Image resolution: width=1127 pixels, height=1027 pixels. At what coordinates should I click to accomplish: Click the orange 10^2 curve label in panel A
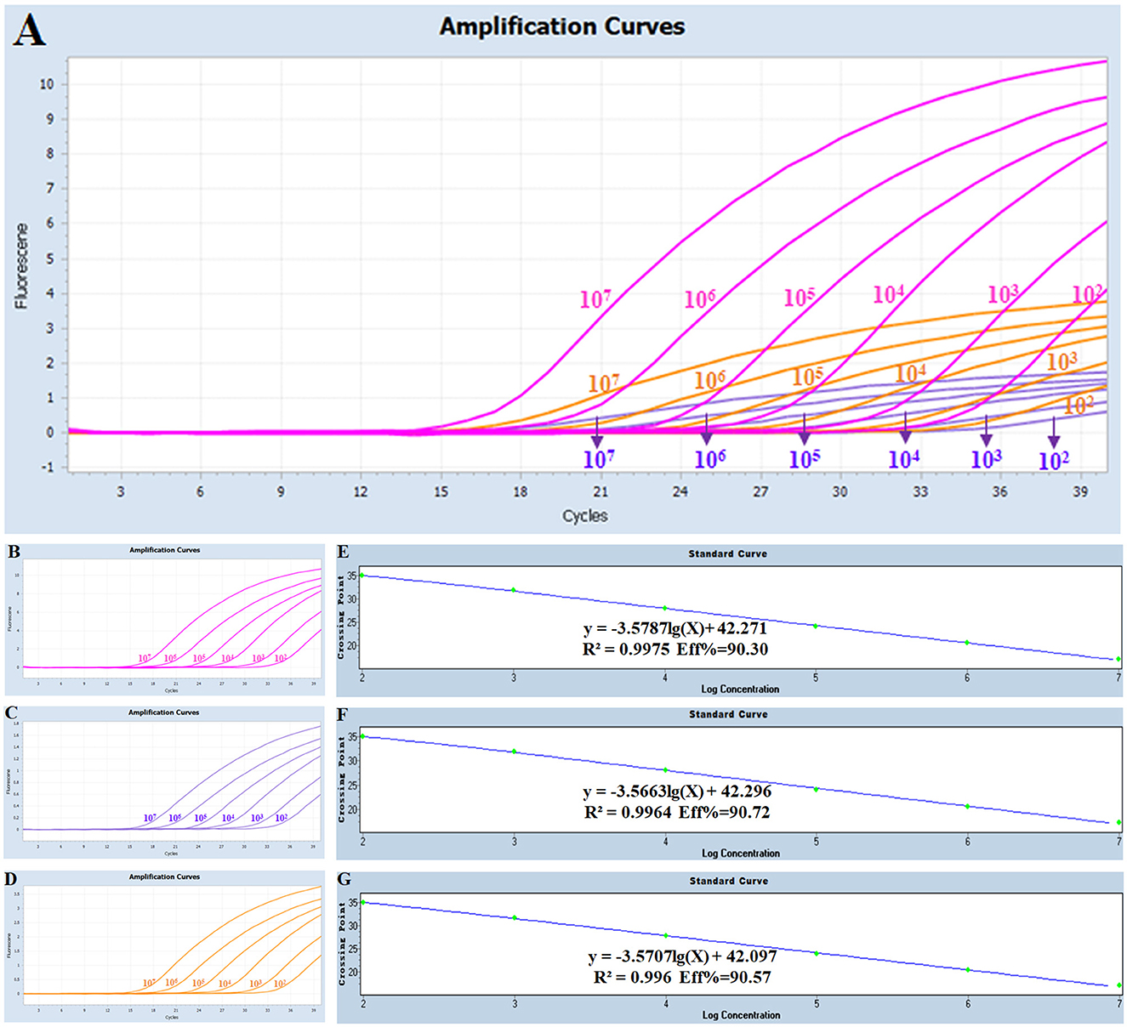point(1079,405)
